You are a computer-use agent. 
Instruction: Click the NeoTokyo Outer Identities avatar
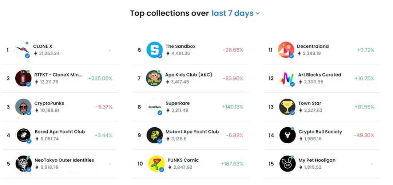point(23,164)
